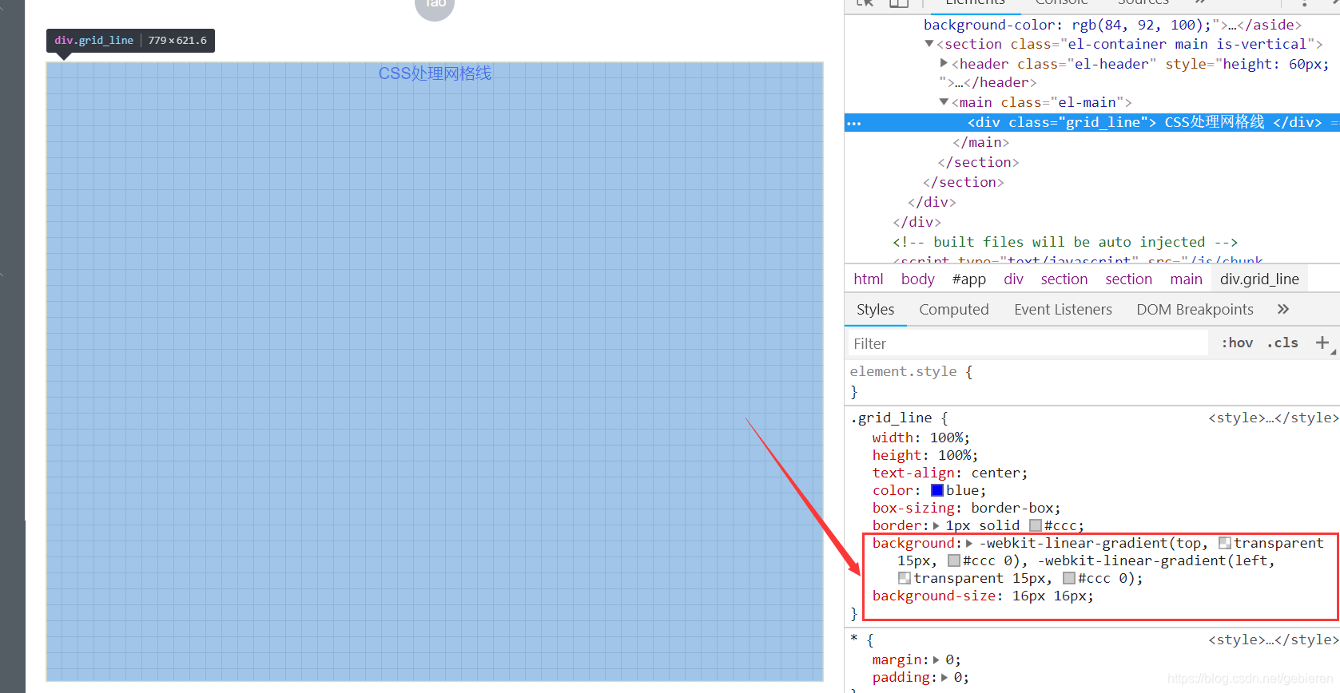
Task: Click the element.style rule block
Action: pos(911,381)
